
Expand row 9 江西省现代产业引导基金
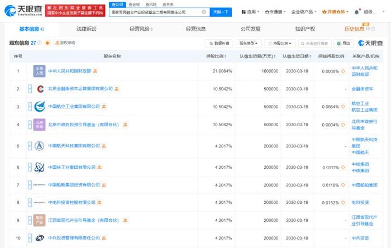(30, 220)
